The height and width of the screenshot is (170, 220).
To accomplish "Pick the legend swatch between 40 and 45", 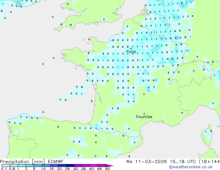I will (94, 165).
